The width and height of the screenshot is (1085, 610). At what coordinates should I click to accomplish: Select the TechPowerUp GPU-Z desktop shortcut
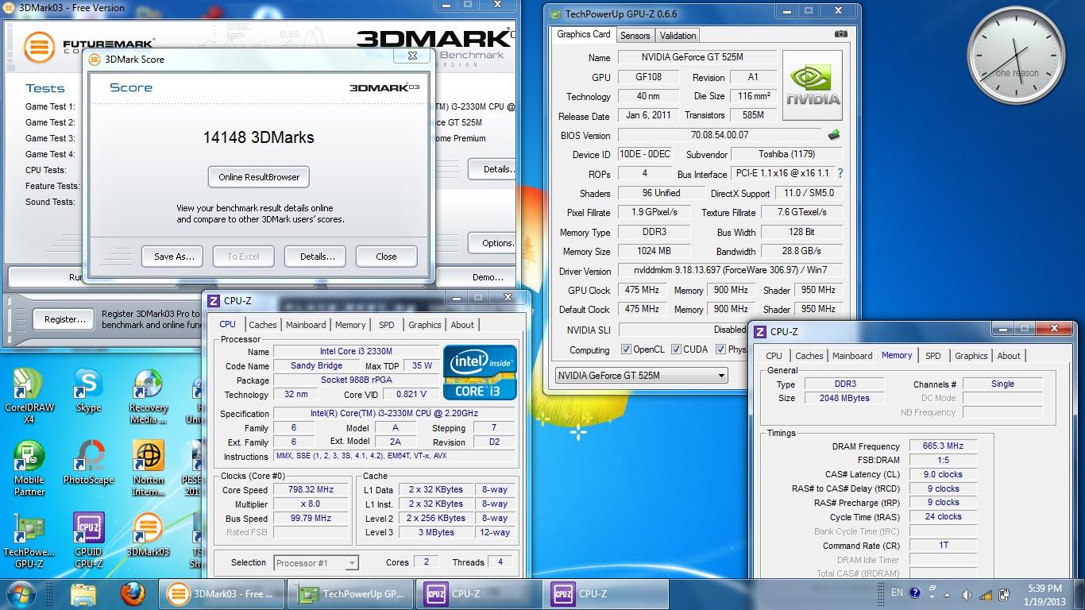(29, 540)
